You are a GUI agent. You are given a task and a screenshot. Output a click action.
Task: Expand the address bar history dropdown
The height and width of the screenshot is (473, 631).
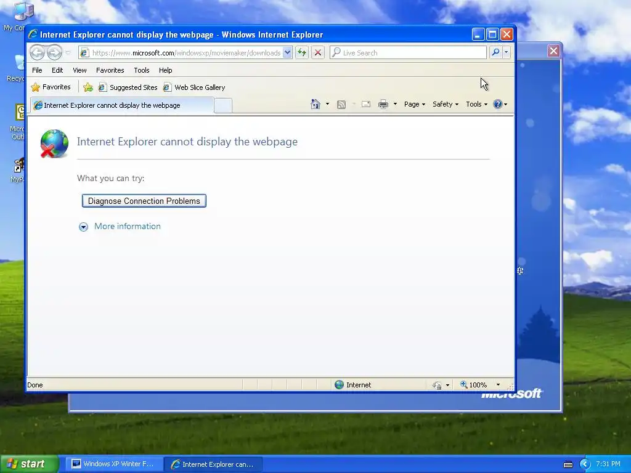(x=287, y=53)
